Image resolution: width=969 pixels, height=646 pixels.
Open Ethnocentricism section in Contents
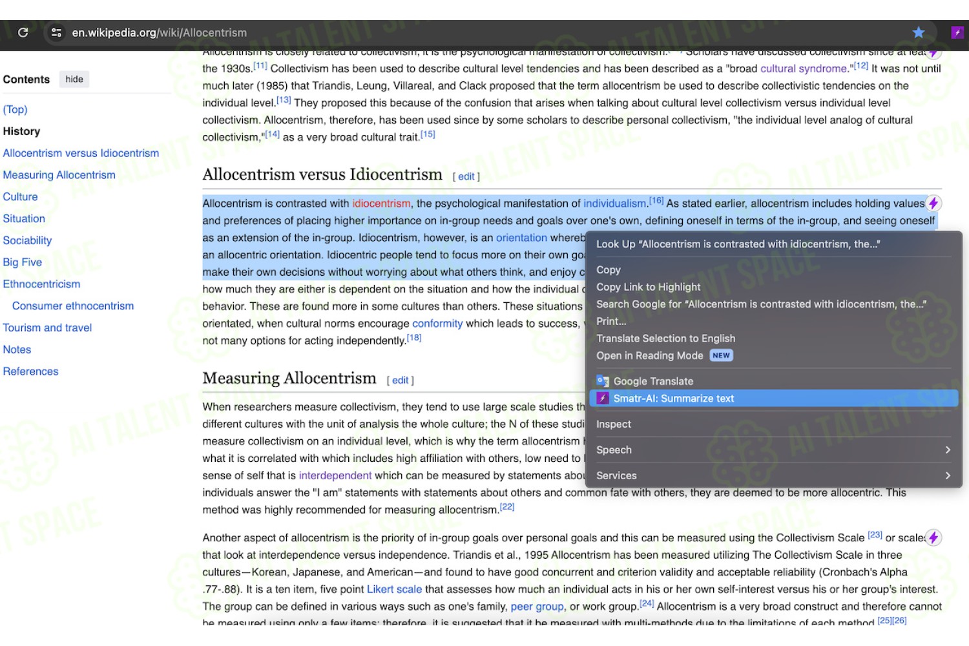pyautogui.click(x=41, y=284)
